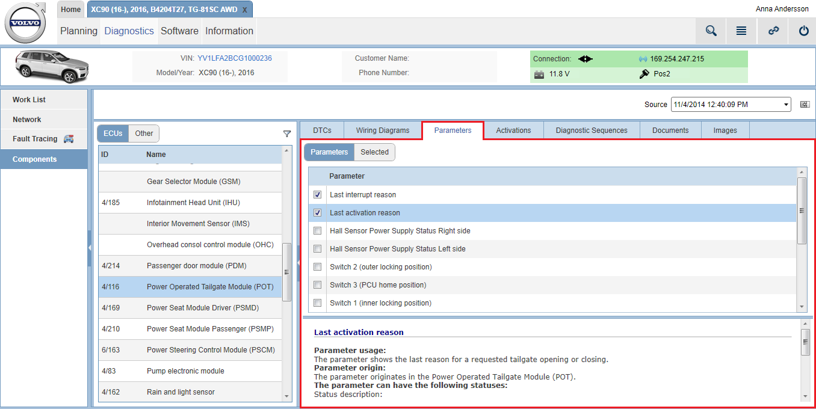The height and width of the screenshot is (409, 816).
Task: Check Switch 2 outer locking position
Action: pyautogui.click(x=318, y=267)
